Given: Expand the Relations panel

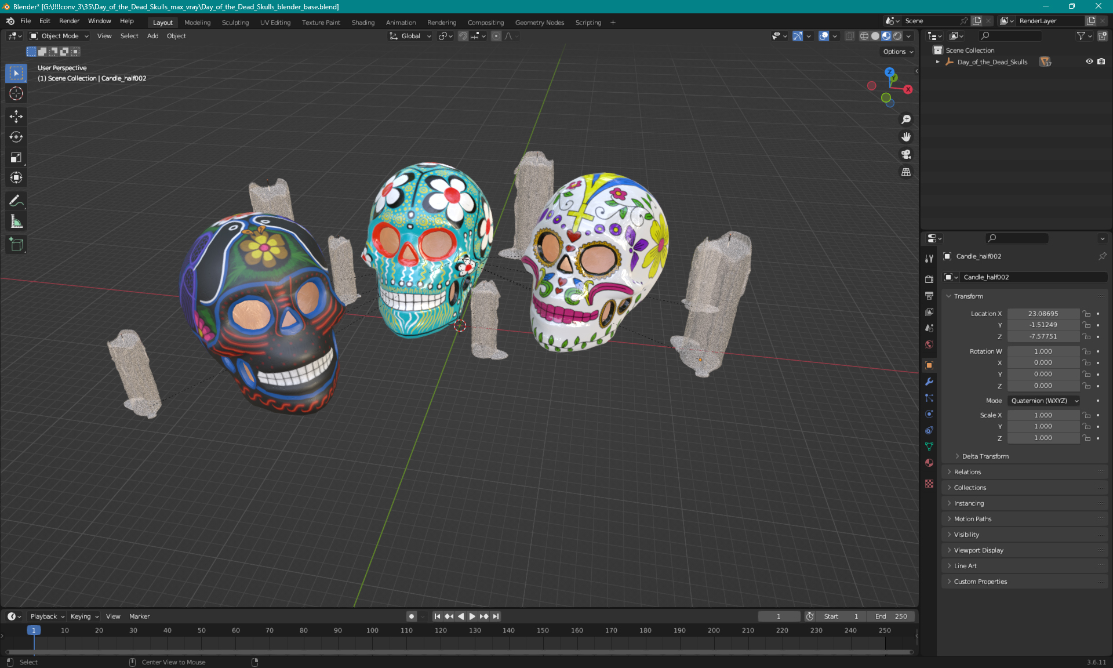Looking at the screenshot, I should (967, 472).
